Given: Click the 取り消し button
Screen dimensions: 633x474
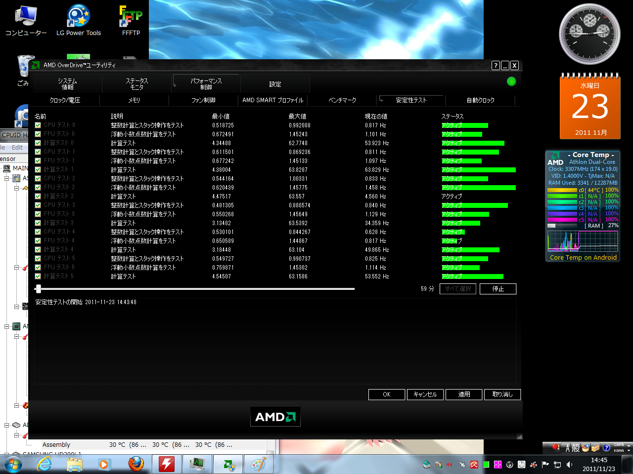Looking at the screenshot, I should (x=502, y=395).
